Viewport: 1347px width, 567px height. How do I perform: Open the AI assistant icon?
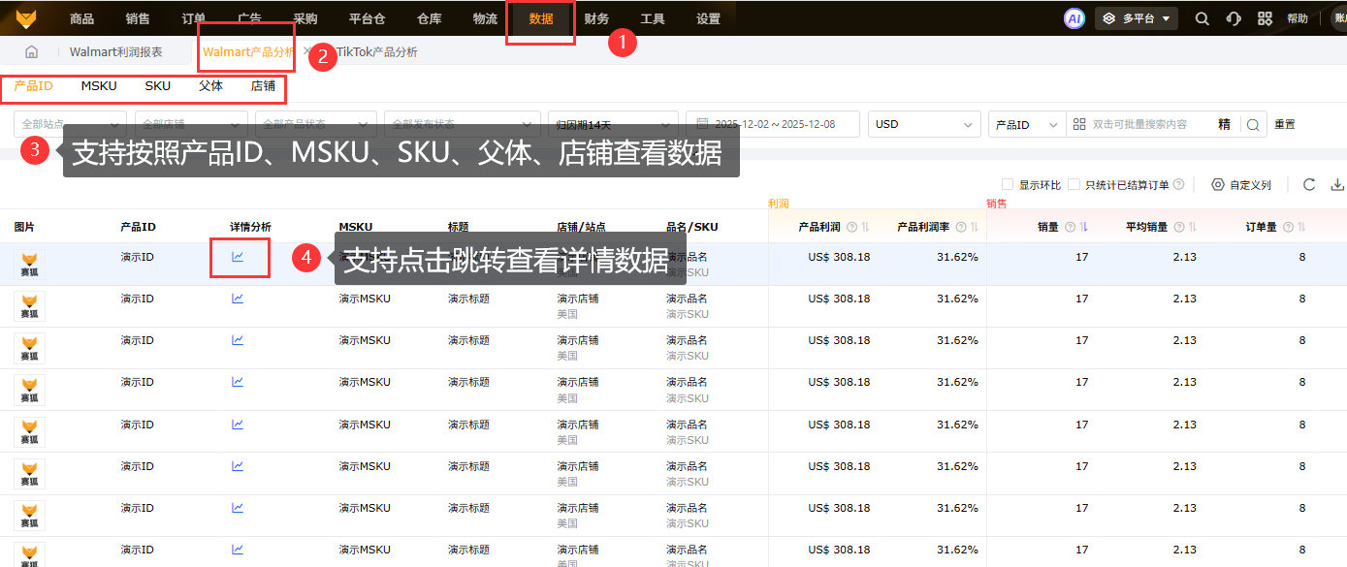click(1074, 18)
